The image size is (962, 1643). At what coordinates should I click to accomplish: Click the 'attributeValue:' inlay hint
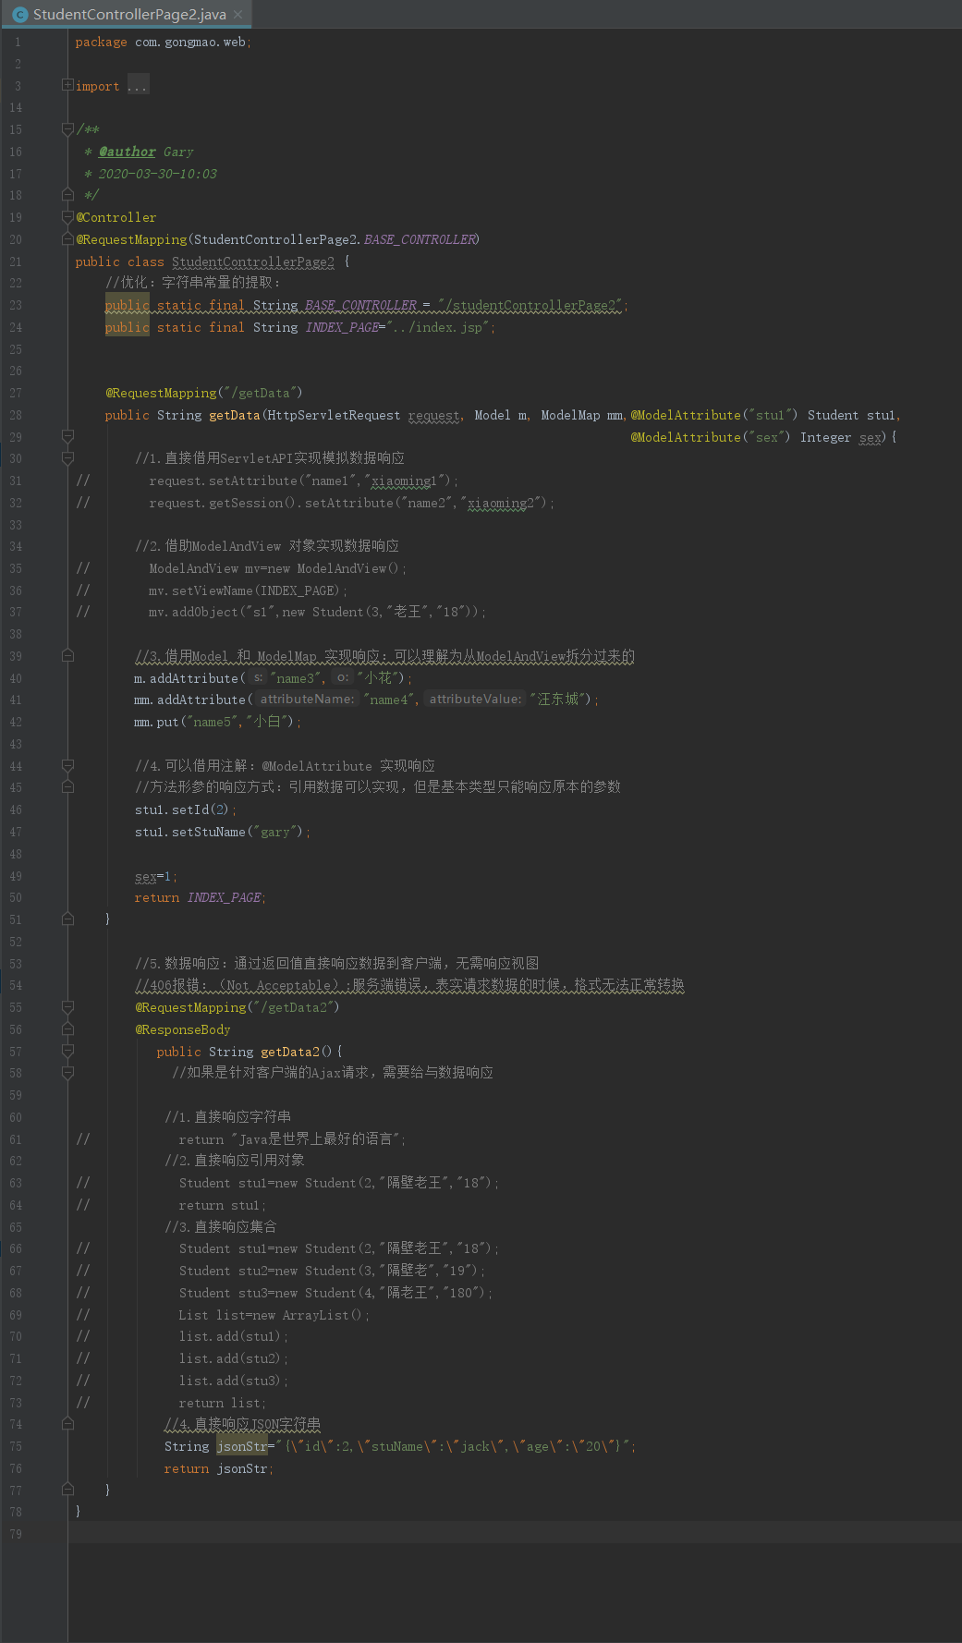tap(475, 700)
